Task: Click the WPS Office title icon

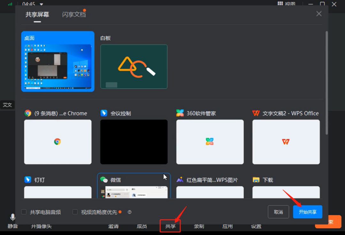Action: [x=256, y=113]
